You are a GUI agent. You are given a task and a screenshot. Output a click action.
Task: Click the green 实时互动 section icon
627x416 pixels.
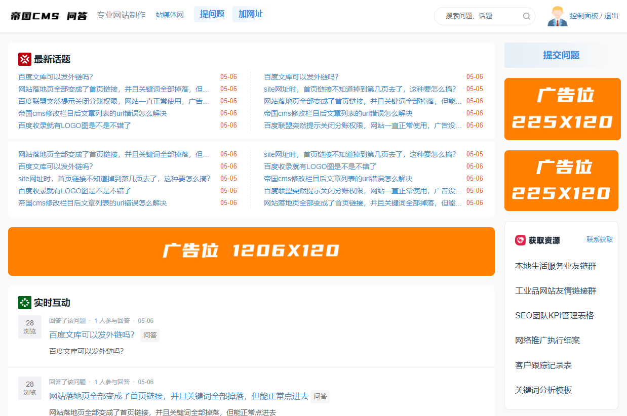(25, 303)
